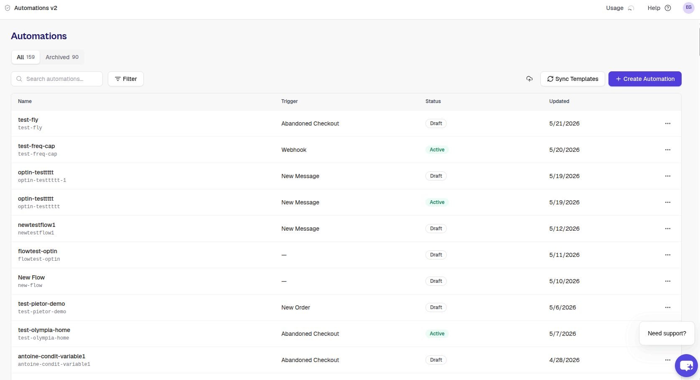Click the Active badge for test-olympia-home
The image size is (700, 380).
[x=437, y=334]
